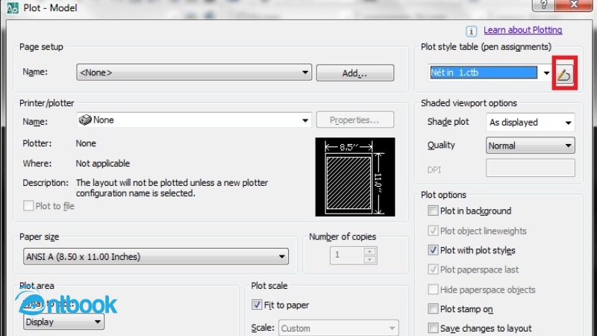Screen dimensions: 597x336
Task: Increase number of copies with up arrow
Action: [x=369, y=252]
